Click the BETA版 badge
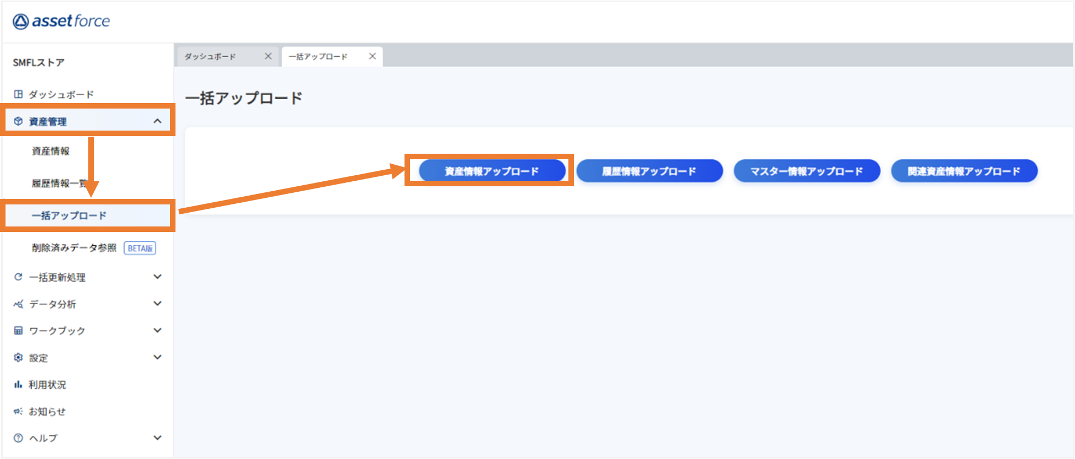The height and width of the screenshot is (459, 1075). (x=140, y=249)
